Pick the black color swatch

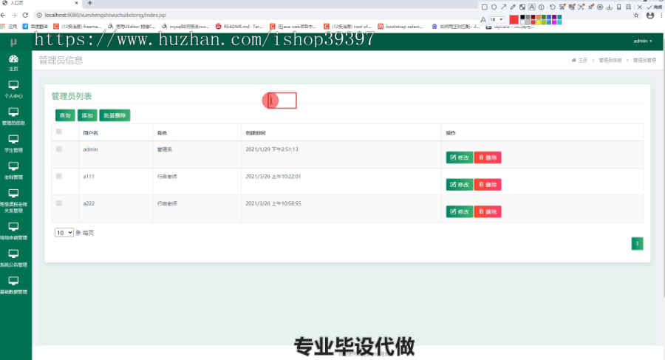click(522, 17)
